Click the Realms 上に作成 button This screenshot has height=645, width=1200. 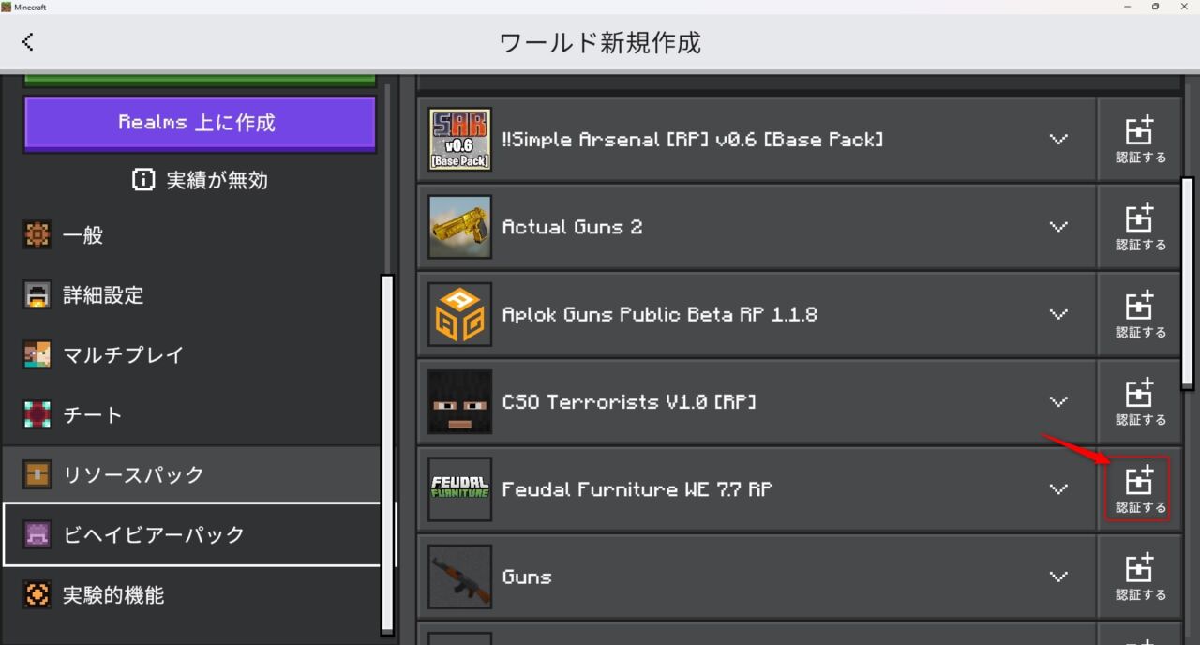199,122
